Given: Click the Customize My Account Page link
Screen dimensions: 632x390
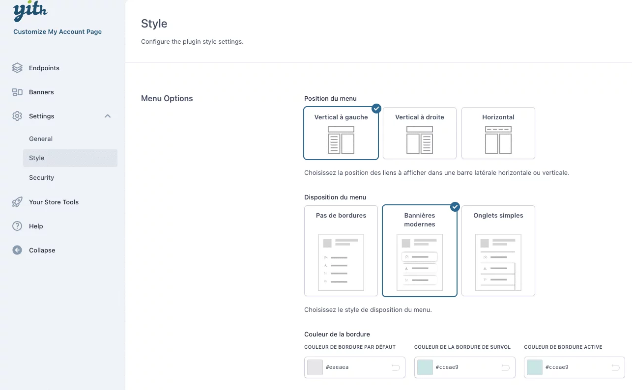Looking at the screenshot, I should click(x=57, y=31).
